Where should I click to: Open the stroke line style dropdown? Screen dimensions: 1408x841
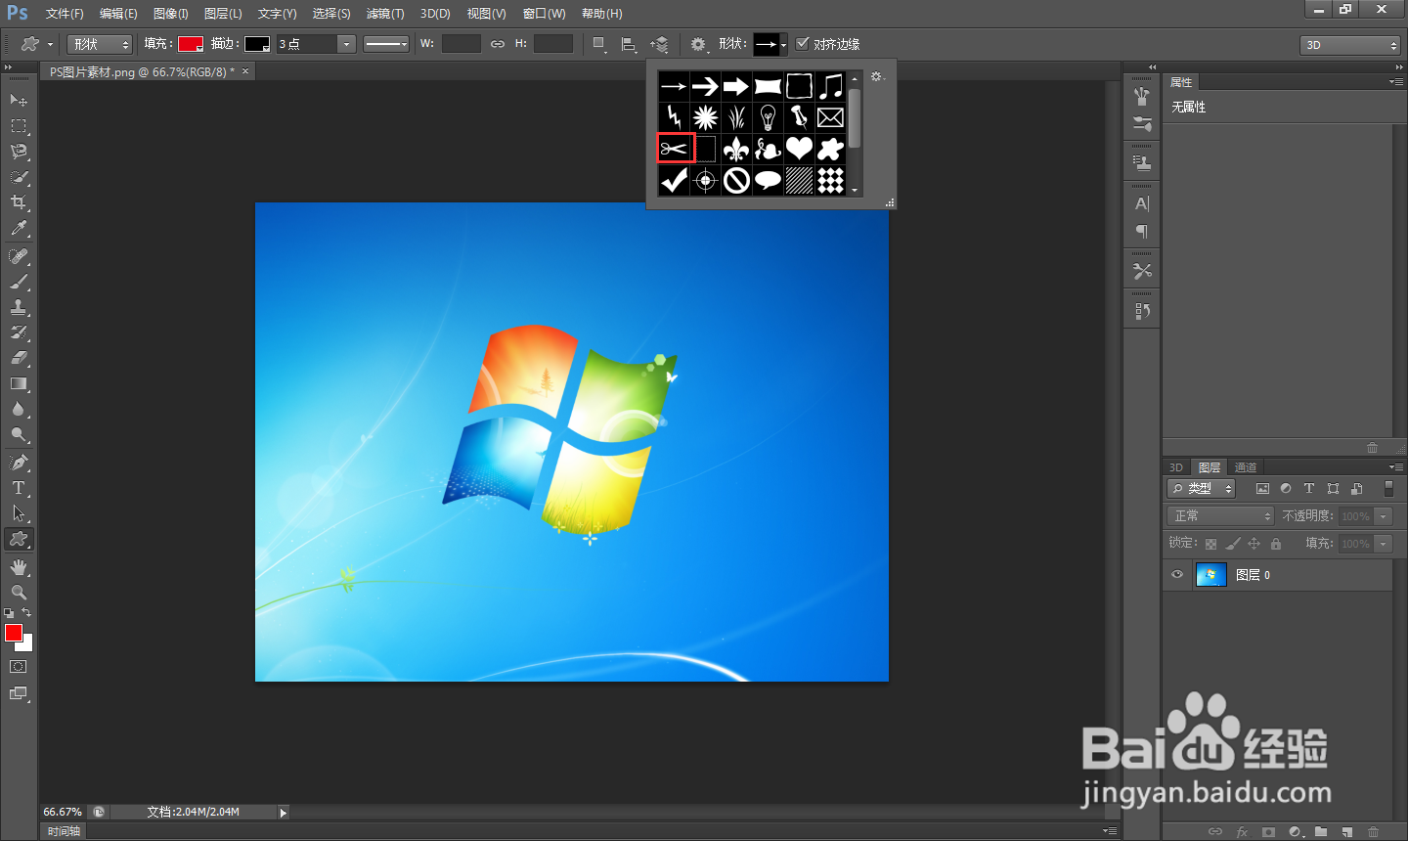(x=386, y=44)
